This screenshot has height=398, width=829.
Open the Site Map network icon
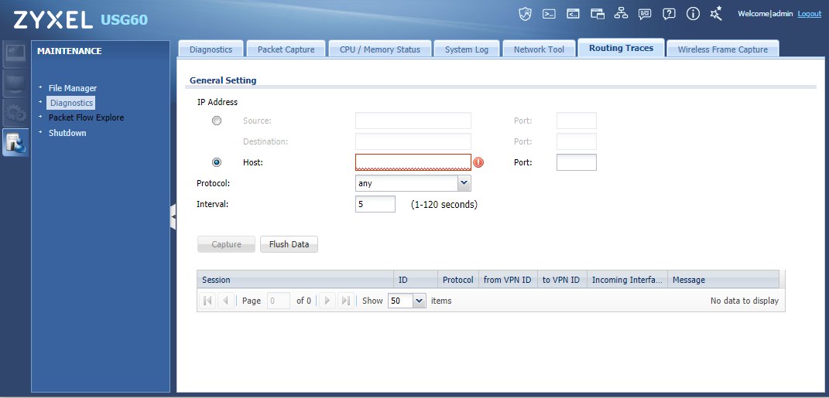[622, 14]
